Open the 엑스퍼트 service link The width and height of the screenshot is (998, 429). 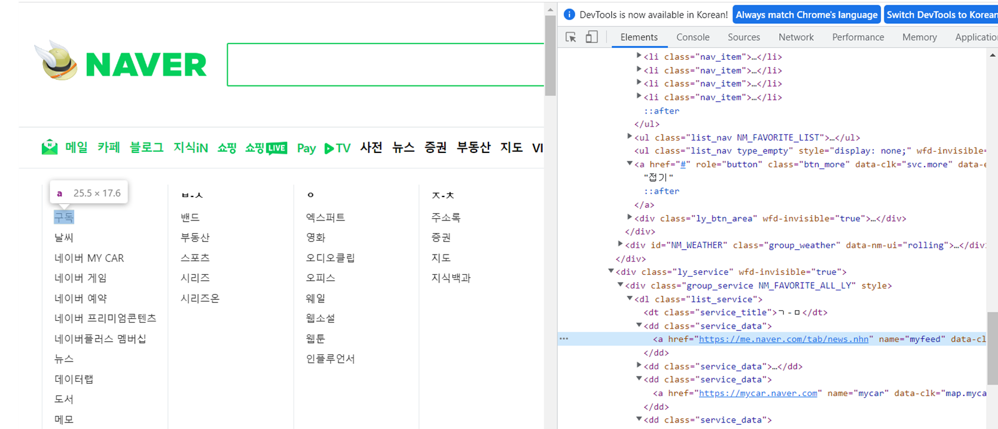click(325, 217)
